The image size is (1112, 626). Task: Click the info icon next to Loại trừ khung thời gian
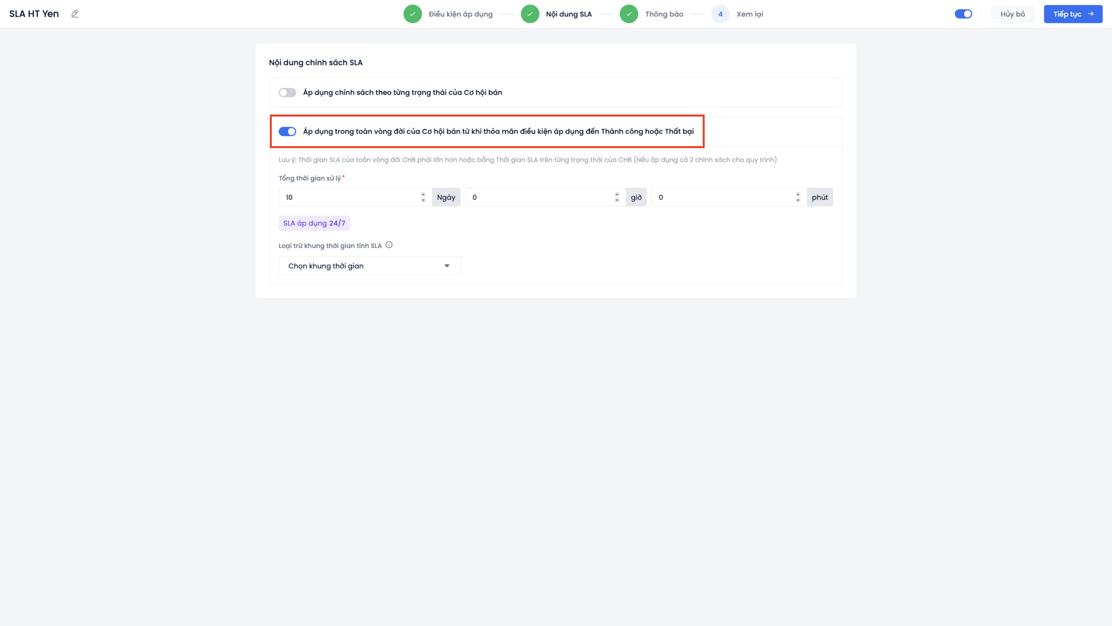(389, 245)
